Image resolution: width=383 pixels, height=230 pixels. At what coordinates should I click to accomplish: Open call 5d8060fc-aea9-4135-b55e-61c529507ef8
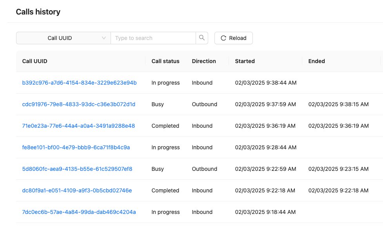click(77, 169)
